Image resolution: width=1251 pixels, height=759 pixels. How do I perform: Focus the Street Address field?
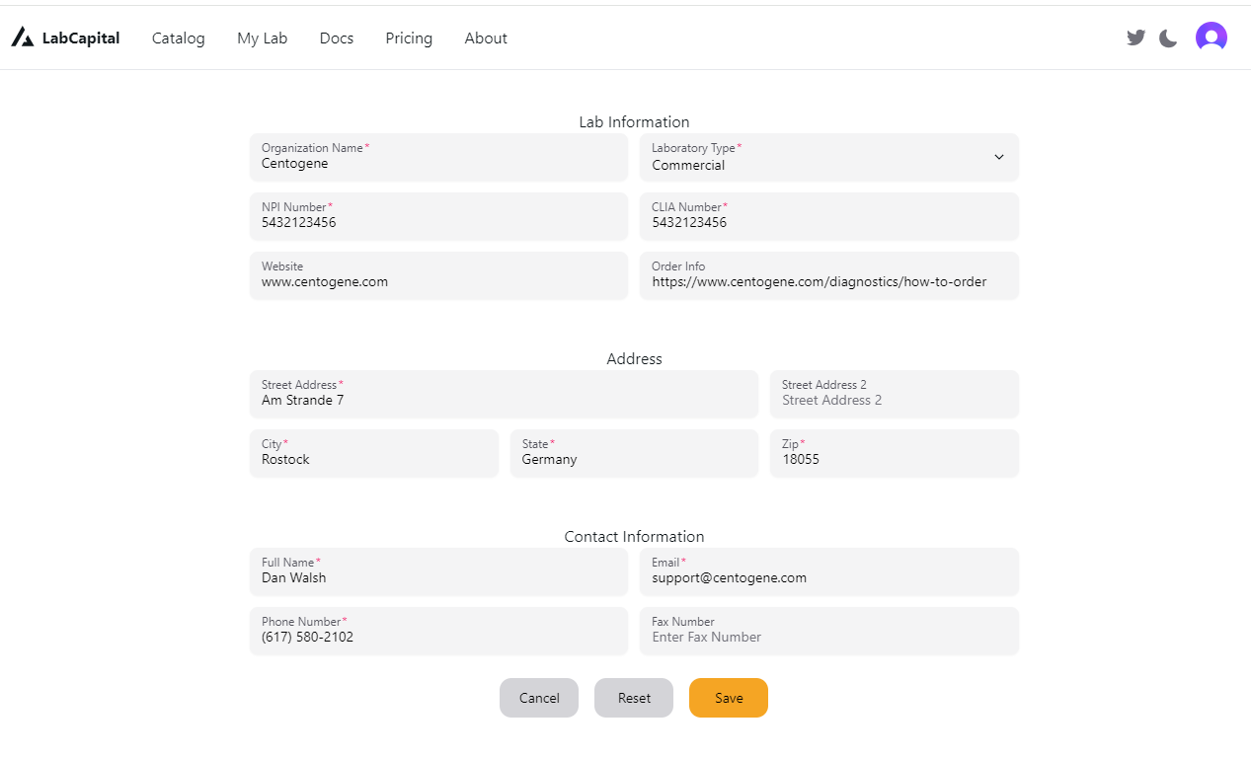coord(504,394)
